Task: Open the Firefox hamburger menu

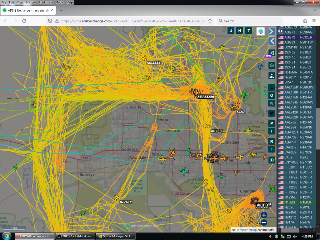Action: coord(314,21)
